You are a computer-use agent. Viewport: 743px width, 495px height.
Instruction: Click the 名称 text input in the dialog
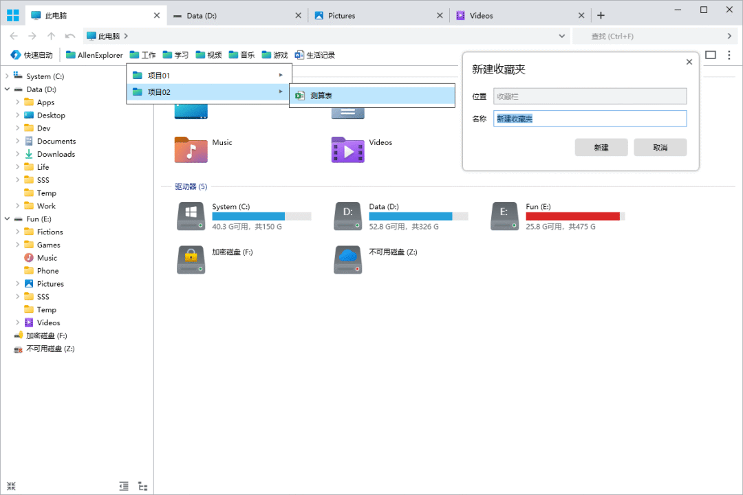[590, 118]
